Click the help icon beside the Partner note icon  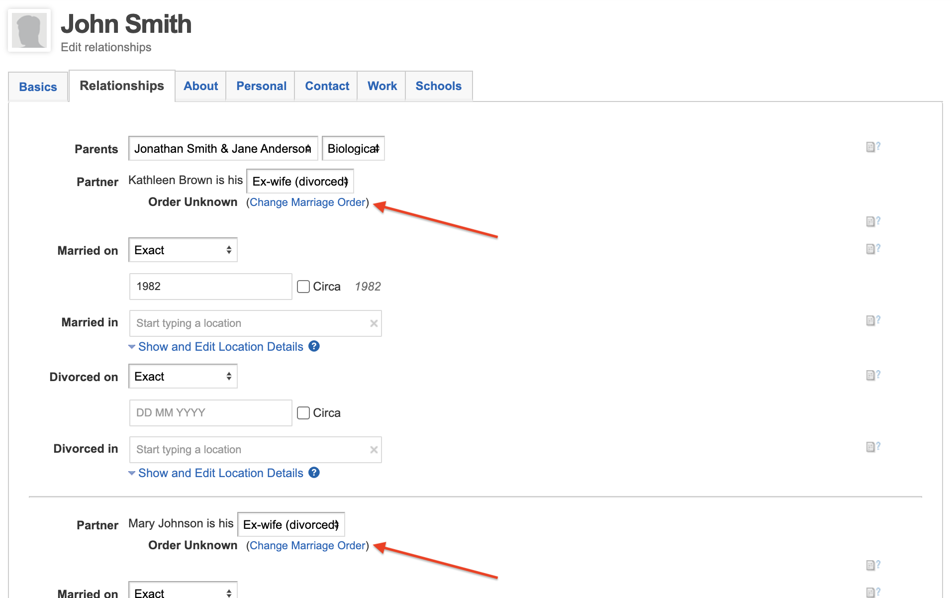[x=878, y=221]
